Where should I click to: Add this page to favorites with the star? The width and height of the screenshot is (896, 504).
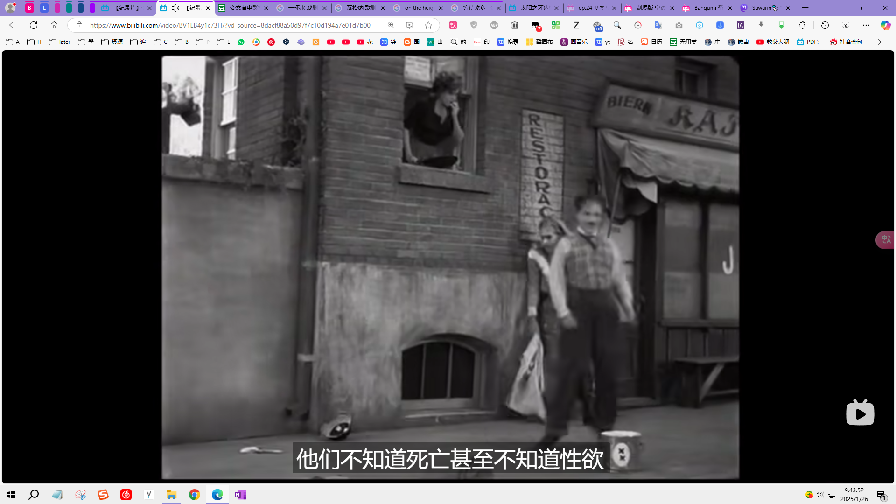pos(428,25)
